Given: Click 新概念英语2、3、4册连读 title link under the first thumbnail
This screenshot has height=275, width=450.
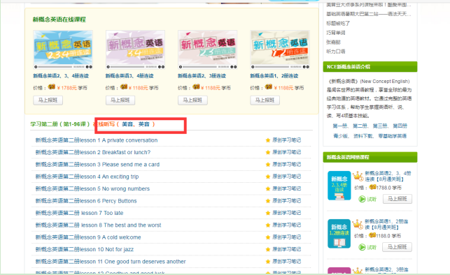Looking at the screenshot, I should 61,76.
